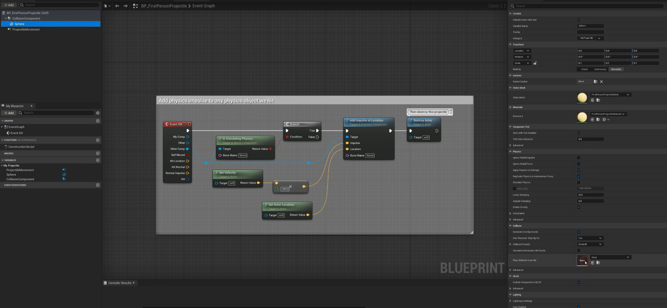Browse to Static Mesh asset in Content Browser
667x308 pixels.
coord(598,100)
